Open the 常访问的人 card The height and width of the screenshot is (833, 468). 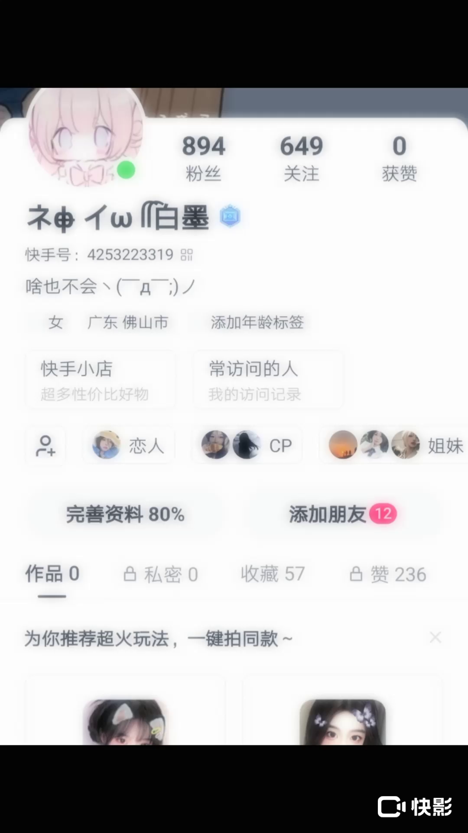(268, 380)
